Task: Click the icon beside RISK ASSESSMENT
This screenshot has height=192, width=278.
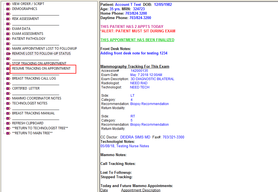Action: pos(8,19)
